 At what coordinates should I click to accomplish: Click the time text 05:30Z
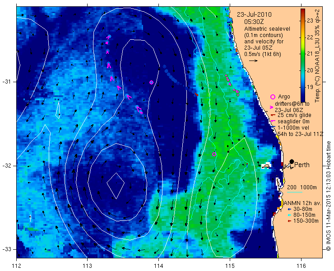[254, 22]
